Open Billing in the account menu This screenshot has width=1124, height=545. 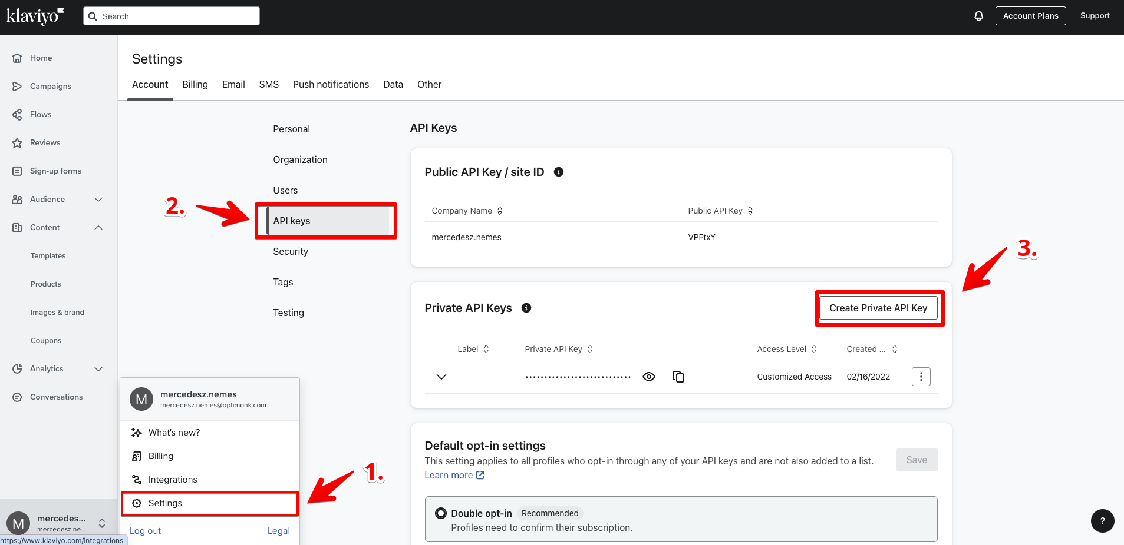click(x=210, y=456)
